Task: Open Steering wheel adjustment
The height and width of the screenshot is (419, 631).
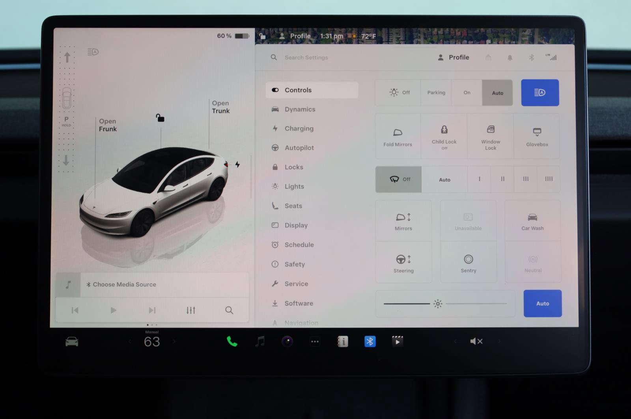Action: (403, 263)
